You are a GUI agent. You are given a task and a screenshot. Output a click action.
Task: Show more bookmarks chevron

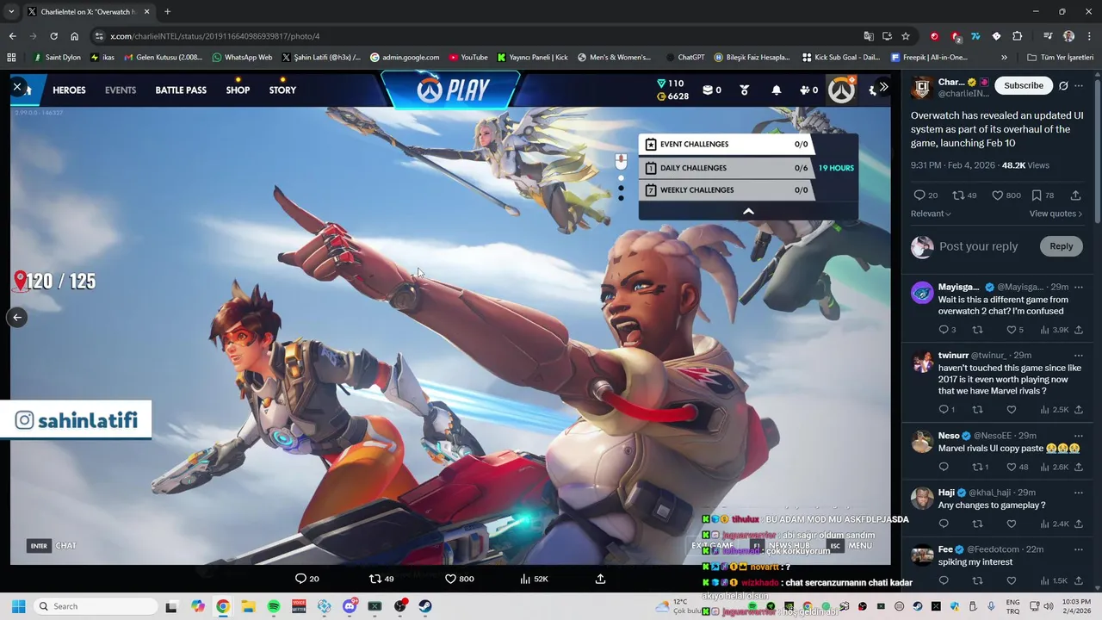[1004, 58]
